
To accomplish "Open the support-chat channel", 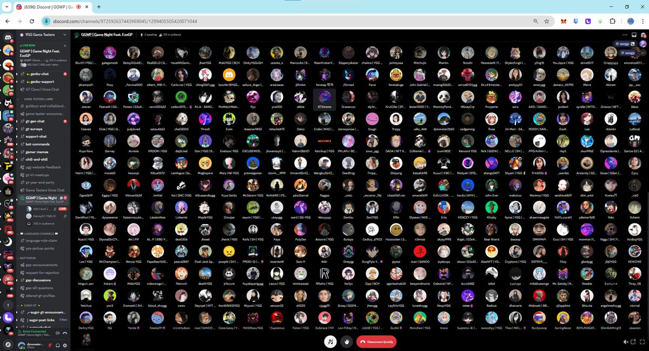I will point(44,137).
